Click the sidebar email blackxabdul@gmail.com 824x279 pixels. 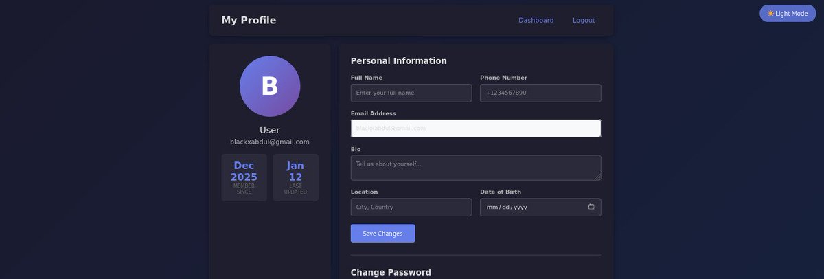pos(270,142)
